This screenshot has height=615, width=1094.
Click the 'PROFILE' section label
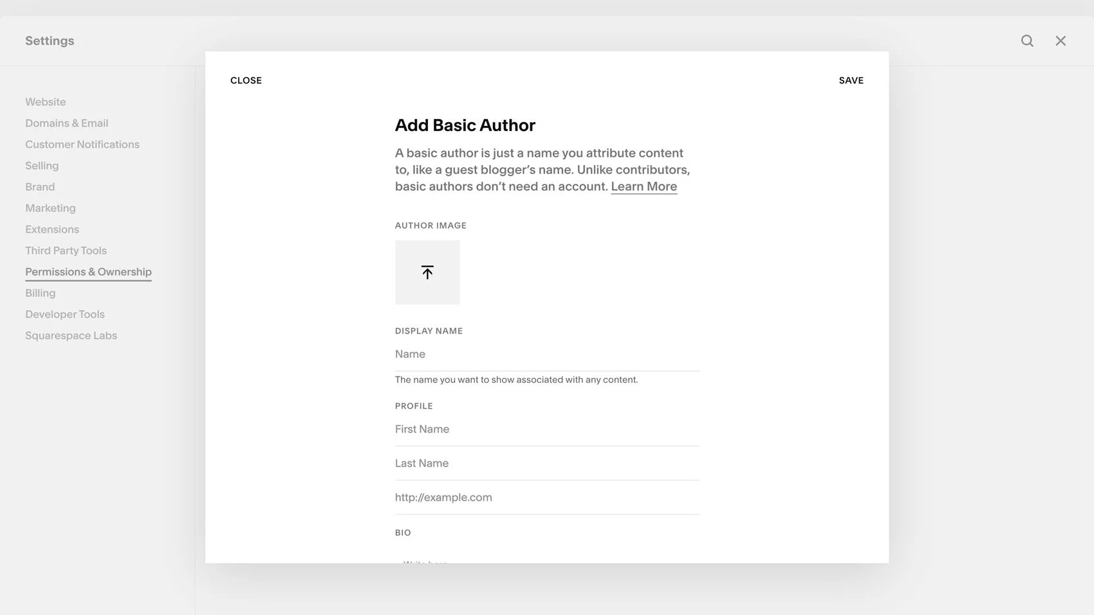414,406
